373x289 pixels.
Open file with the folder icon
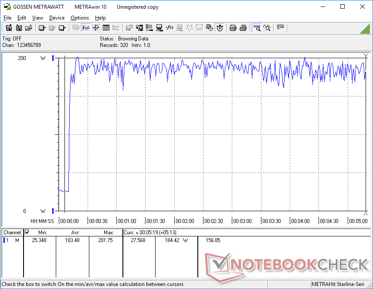[x=29, y=28]
